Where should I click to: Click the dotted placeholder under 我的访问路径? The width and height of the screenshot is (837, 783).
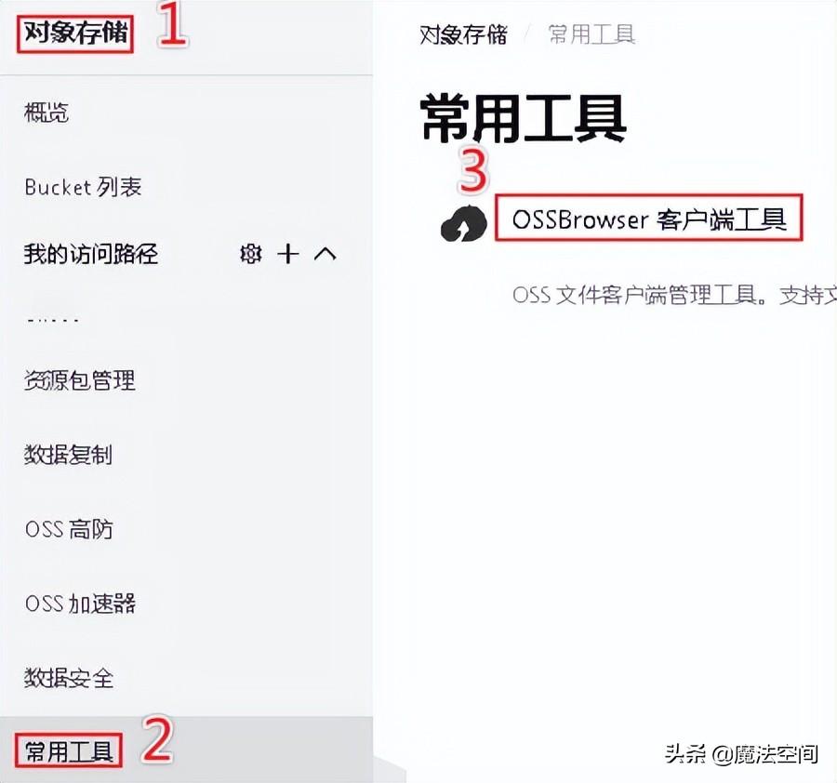(x=53, y=320)
